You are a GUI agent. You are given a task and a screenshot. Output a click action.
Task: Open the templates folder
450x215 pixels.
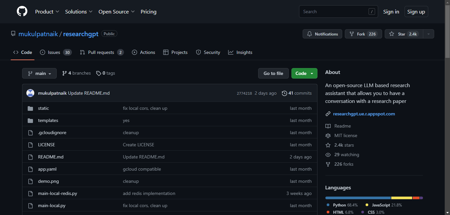coord(48,120)
